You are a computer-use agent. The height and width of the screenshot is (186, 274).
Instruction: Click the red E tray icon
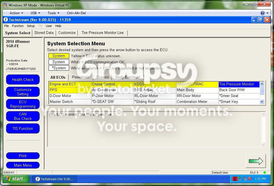pos(235,179)
